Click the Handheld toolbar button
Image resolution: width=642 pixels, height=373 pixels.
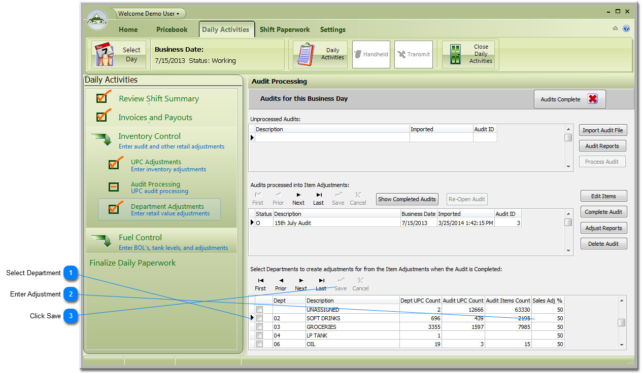tap(371, 55)
